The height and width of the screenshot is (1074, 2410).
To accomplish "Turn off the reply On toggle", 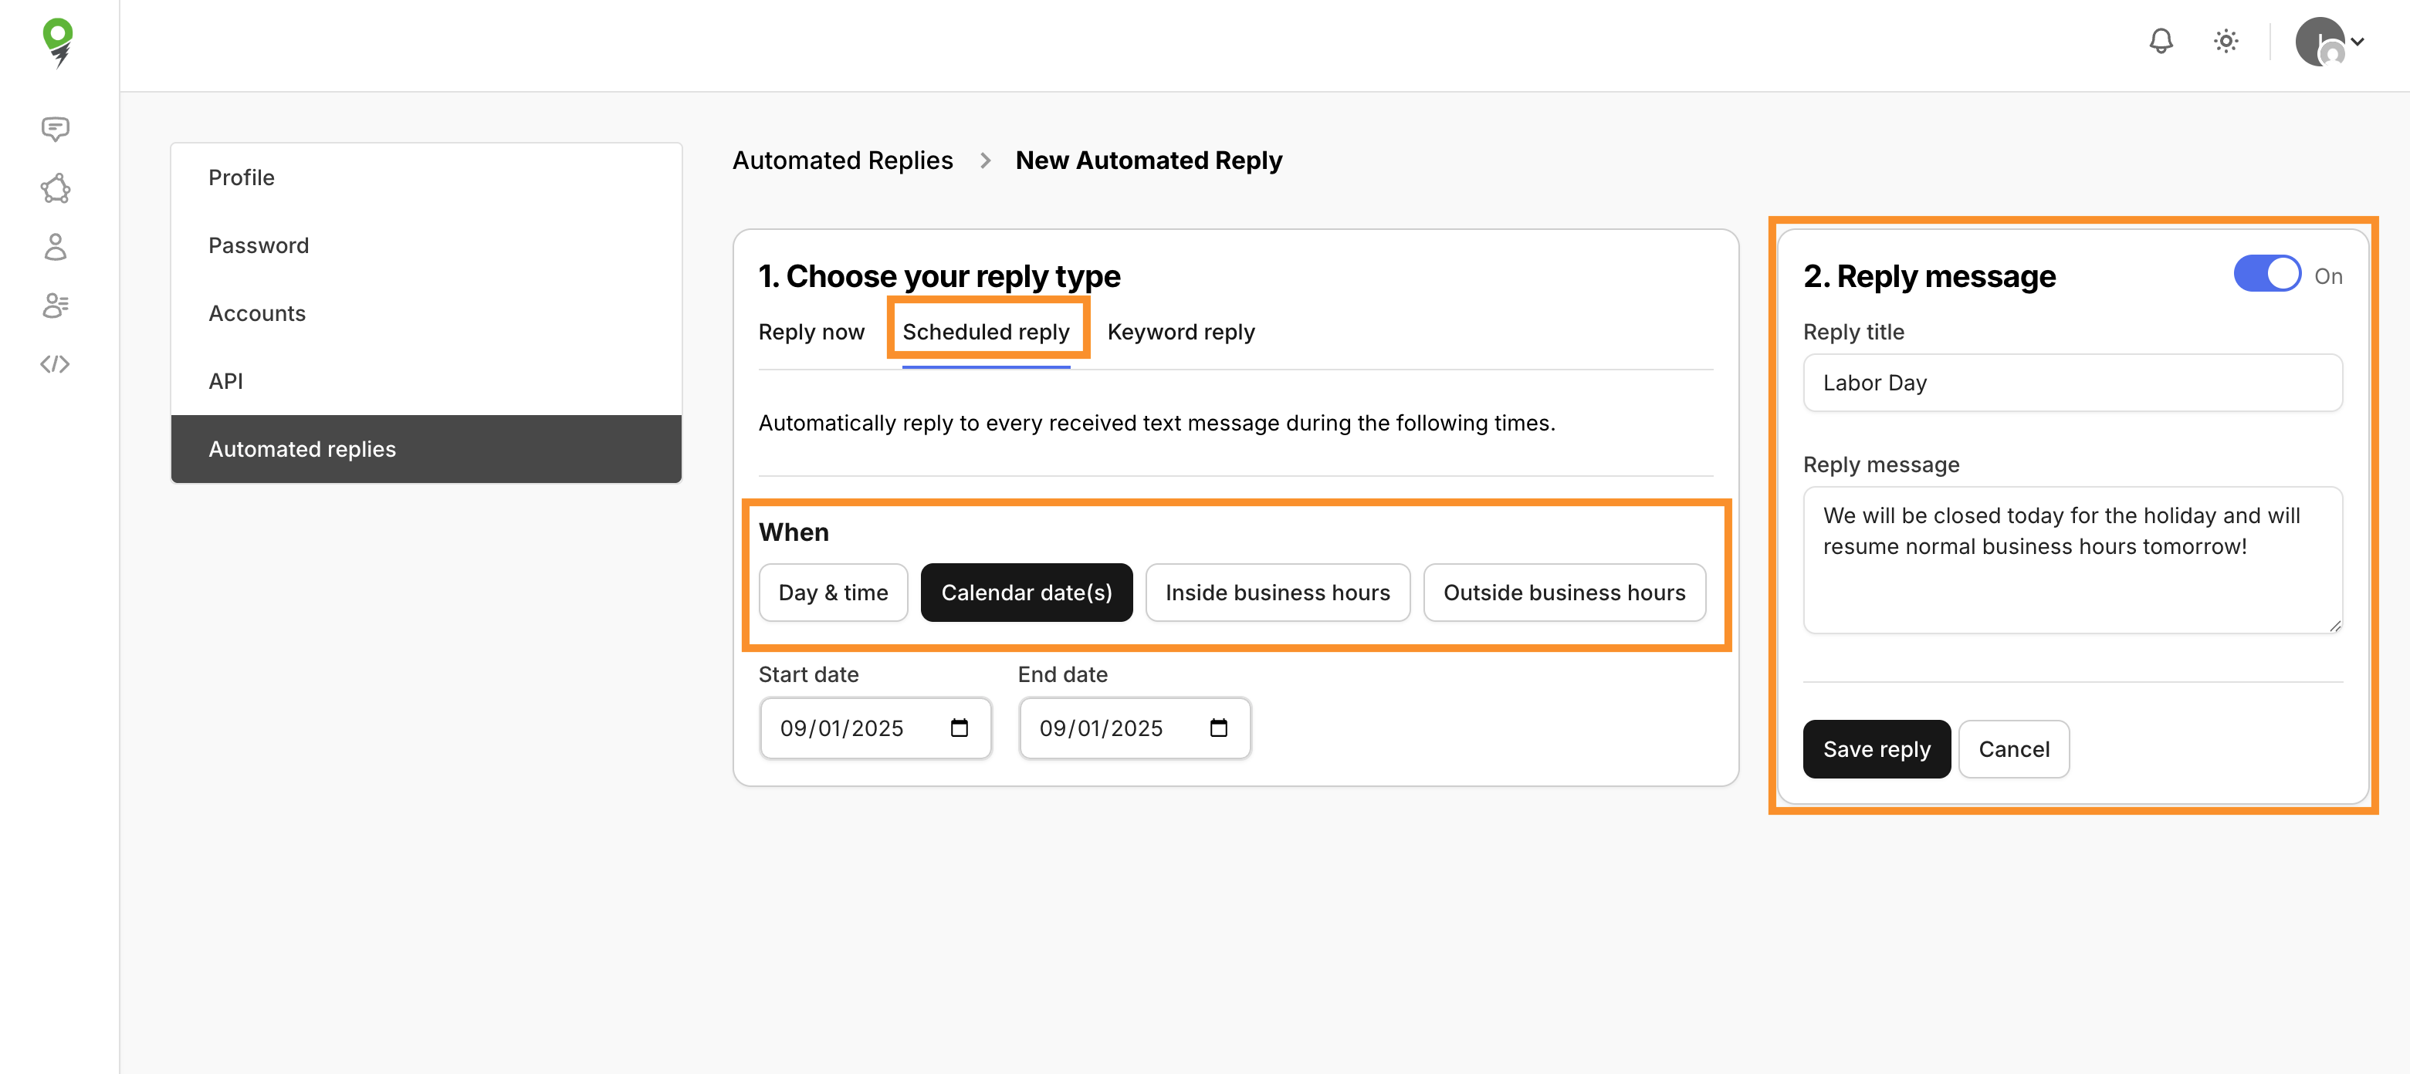I will click(2266, 274).
